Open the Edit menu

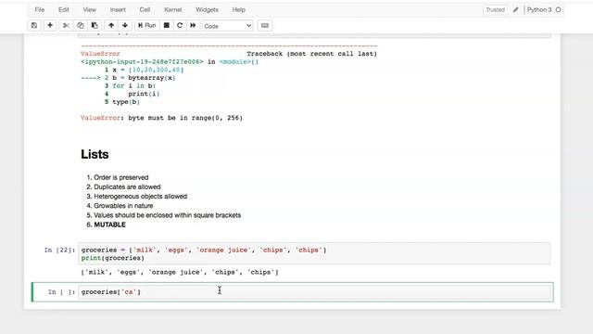[64, 10]
